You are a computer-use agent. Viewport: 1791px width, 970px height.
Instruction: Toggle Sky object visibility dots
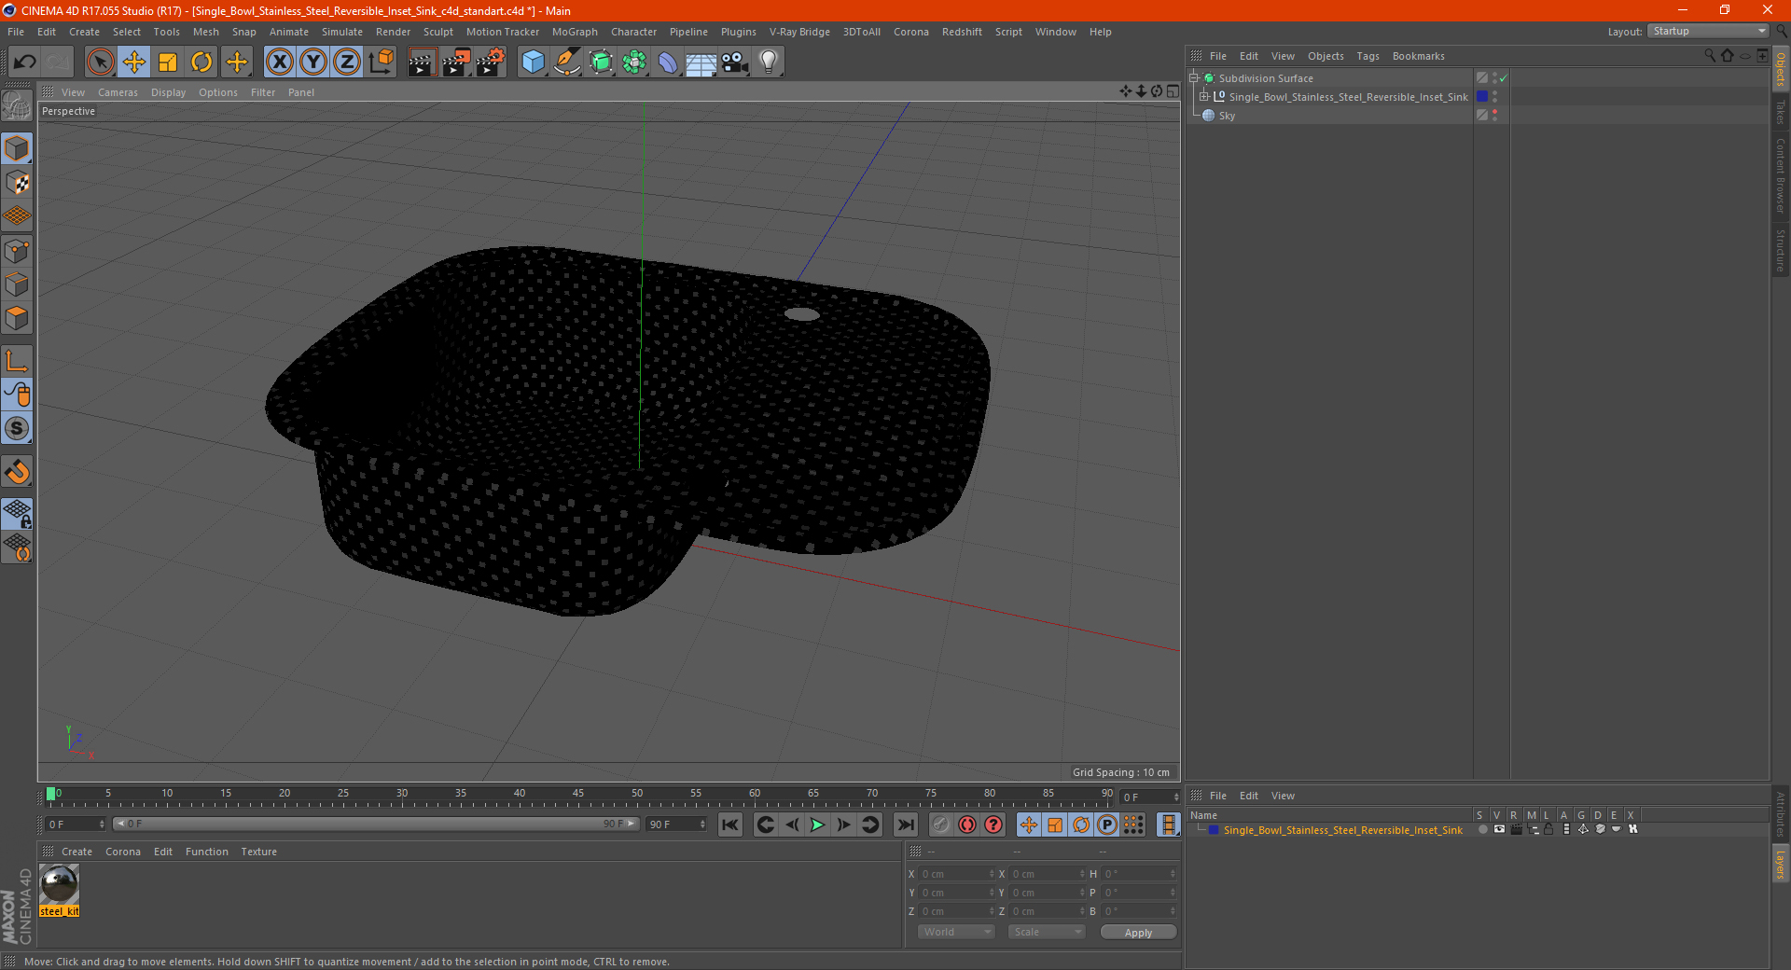click(x=1494, y=115)
